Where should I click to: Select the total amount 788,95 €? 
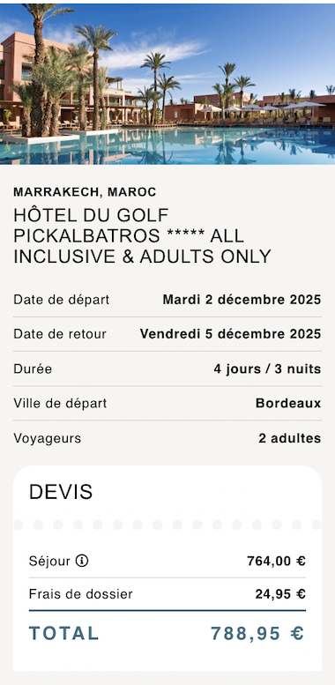(x=257, y=634)
